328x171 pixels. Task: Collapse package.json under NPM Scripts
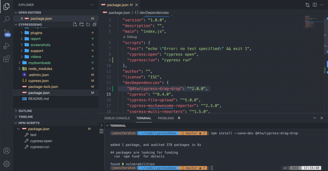pyautogui.click(x=18, y=129)
